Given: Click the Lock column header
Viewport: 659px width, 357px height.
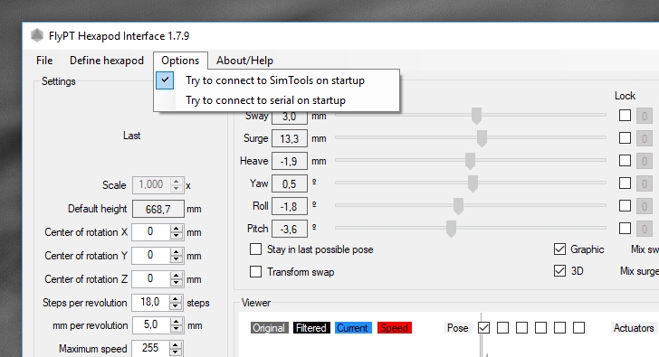Looking at the screenshot, I should point(625,96).
